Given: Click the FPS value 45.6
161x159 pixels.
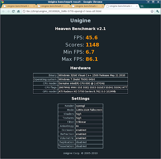Looking at the screenshot, I should tap(92, 38).
